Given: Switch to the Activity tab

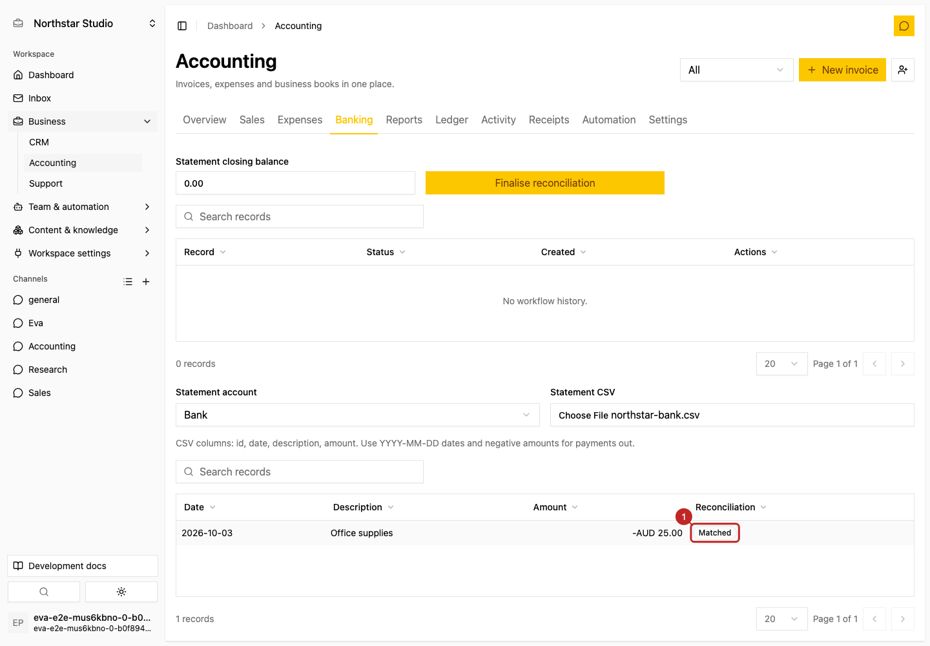Looking at the screenshot, I should click(x=499, y=120).
